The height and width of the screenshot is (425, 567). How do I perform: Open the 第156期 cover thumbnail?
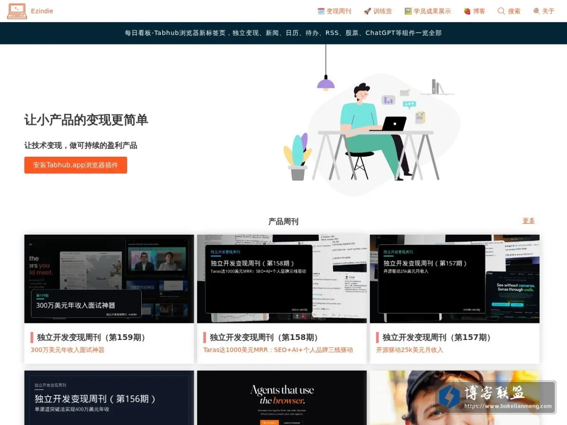click(x=109, y=398)
